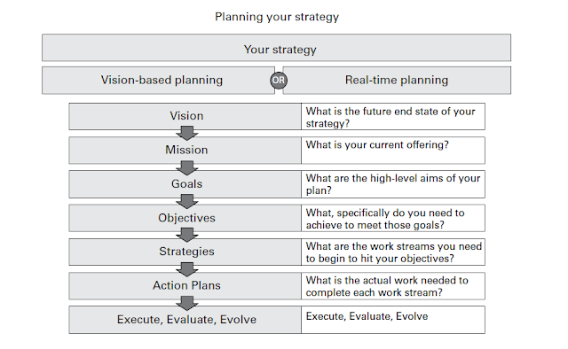Click the arrow between Objectives and Strategies

click(187, 235)
